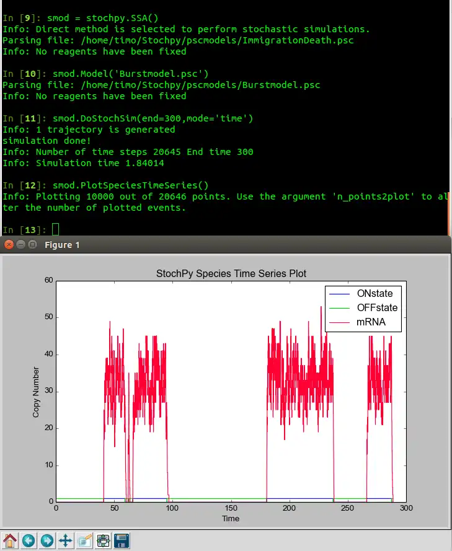Go forward to the next plot view
The height and width of the screenshot is (551, 452).
click(47, 540)
